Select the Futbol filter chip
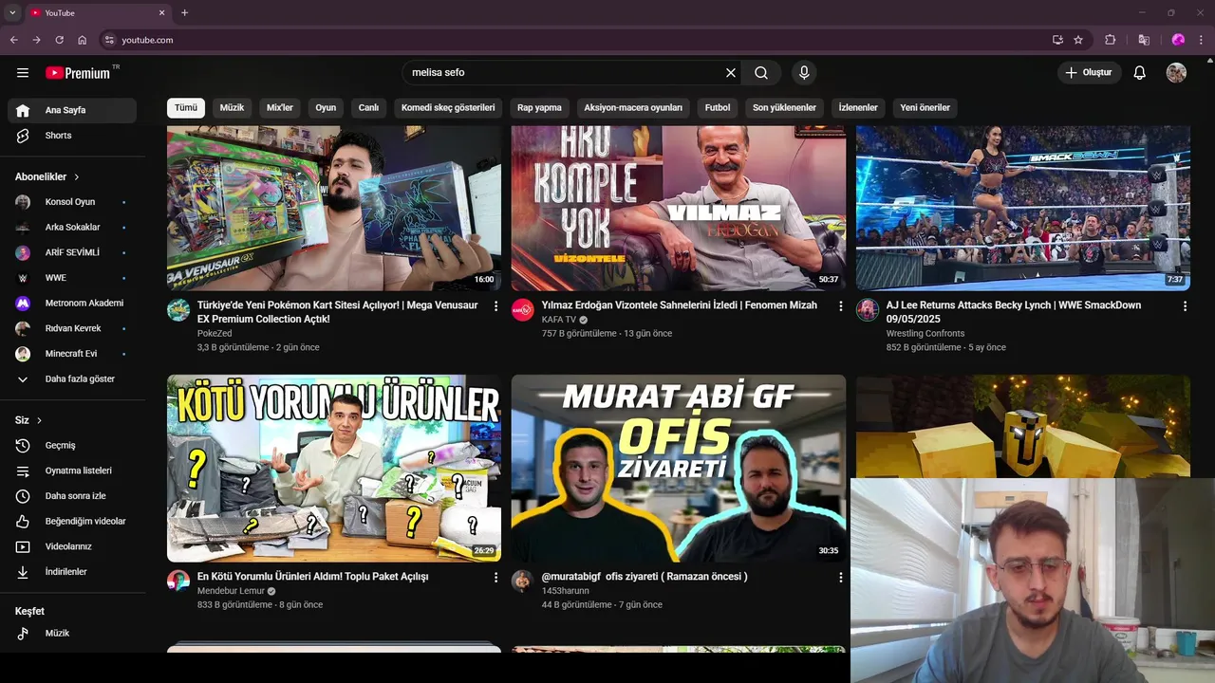 718,108
